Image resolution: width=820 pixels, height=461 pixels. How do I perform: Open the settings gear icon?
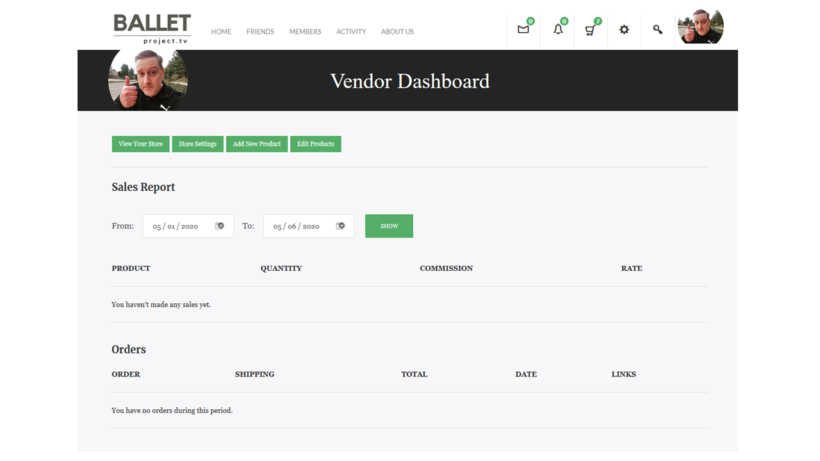click(x=624, y=29)
